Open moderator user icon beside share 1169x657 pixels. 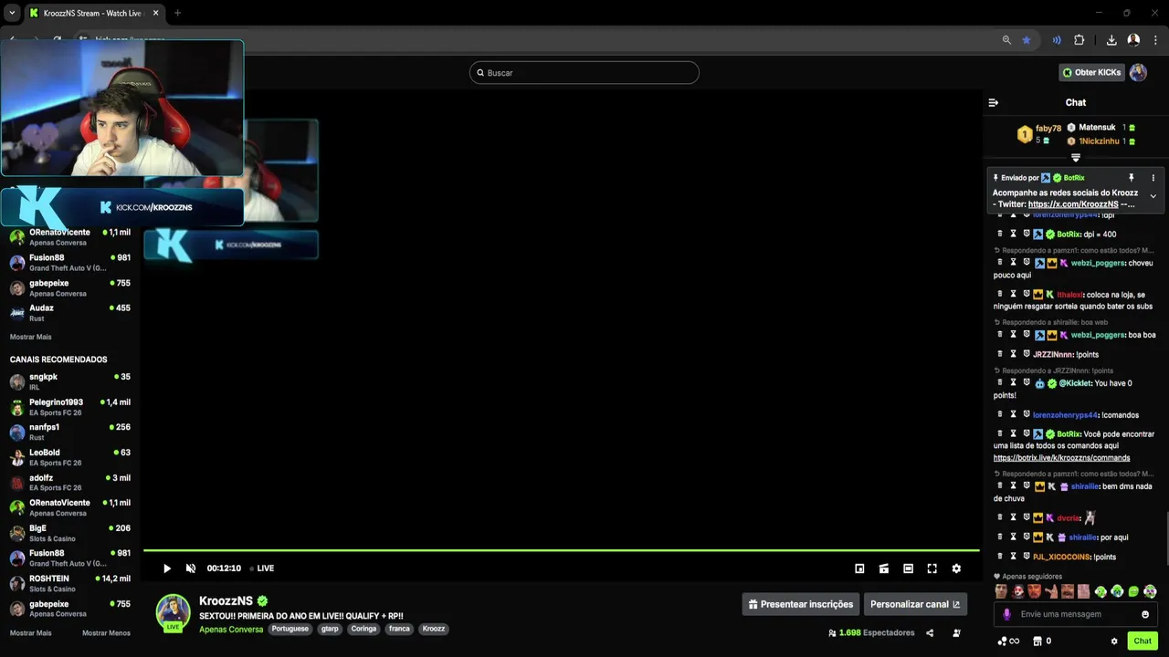[956, 633]
